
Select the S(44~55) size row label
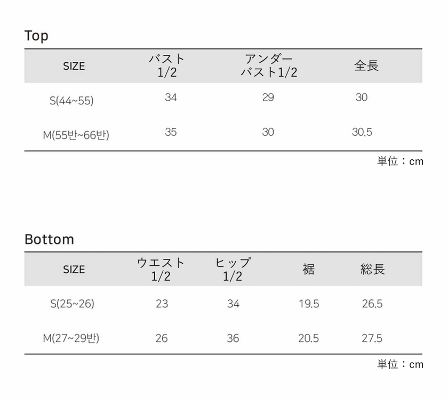point(71,100)
